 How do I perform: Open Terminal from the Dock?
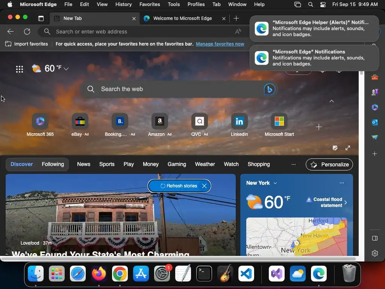tap(204, 274)
